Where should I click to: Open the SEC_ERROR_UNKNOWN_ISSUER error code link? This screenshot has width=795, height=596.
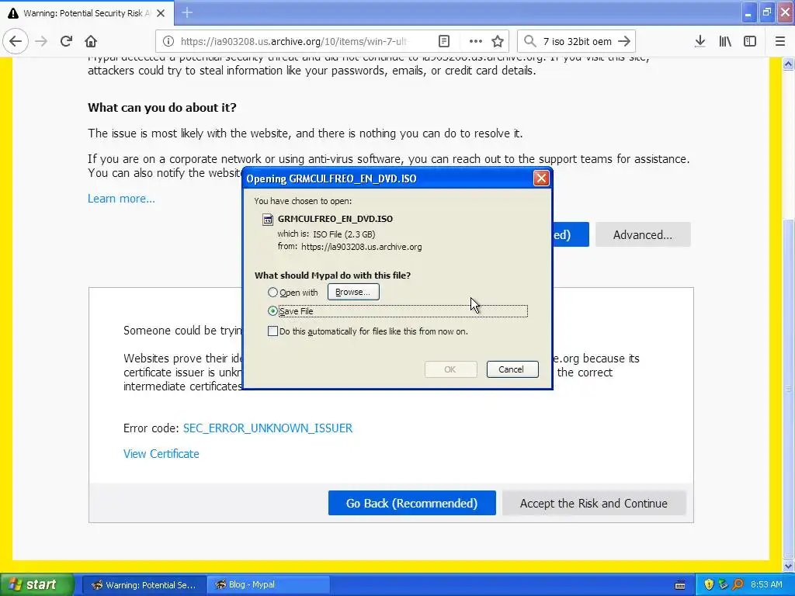268,428
